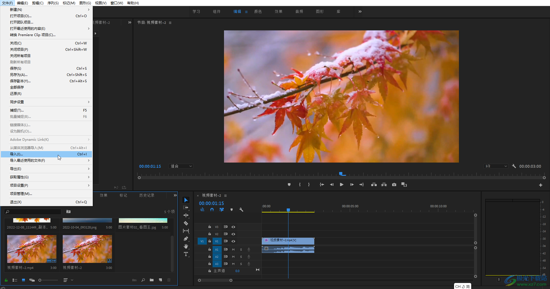Open the 序列(S) menu

point(53,3)
